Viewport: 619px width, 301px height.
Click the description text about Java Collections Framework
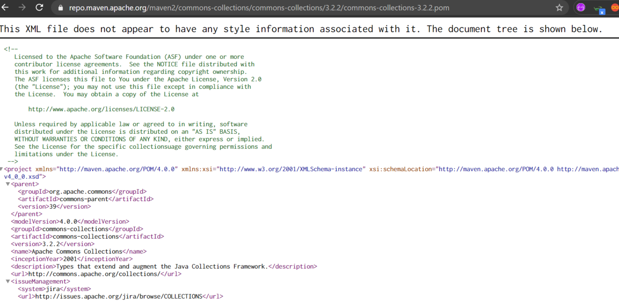point(162,267)
